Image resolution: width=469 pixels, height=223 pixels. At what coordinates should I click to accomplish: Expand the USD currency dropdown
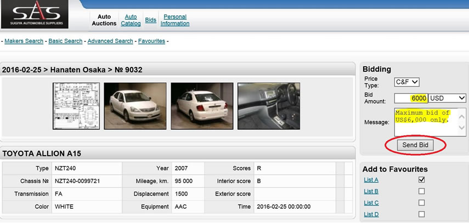point(447,98)
